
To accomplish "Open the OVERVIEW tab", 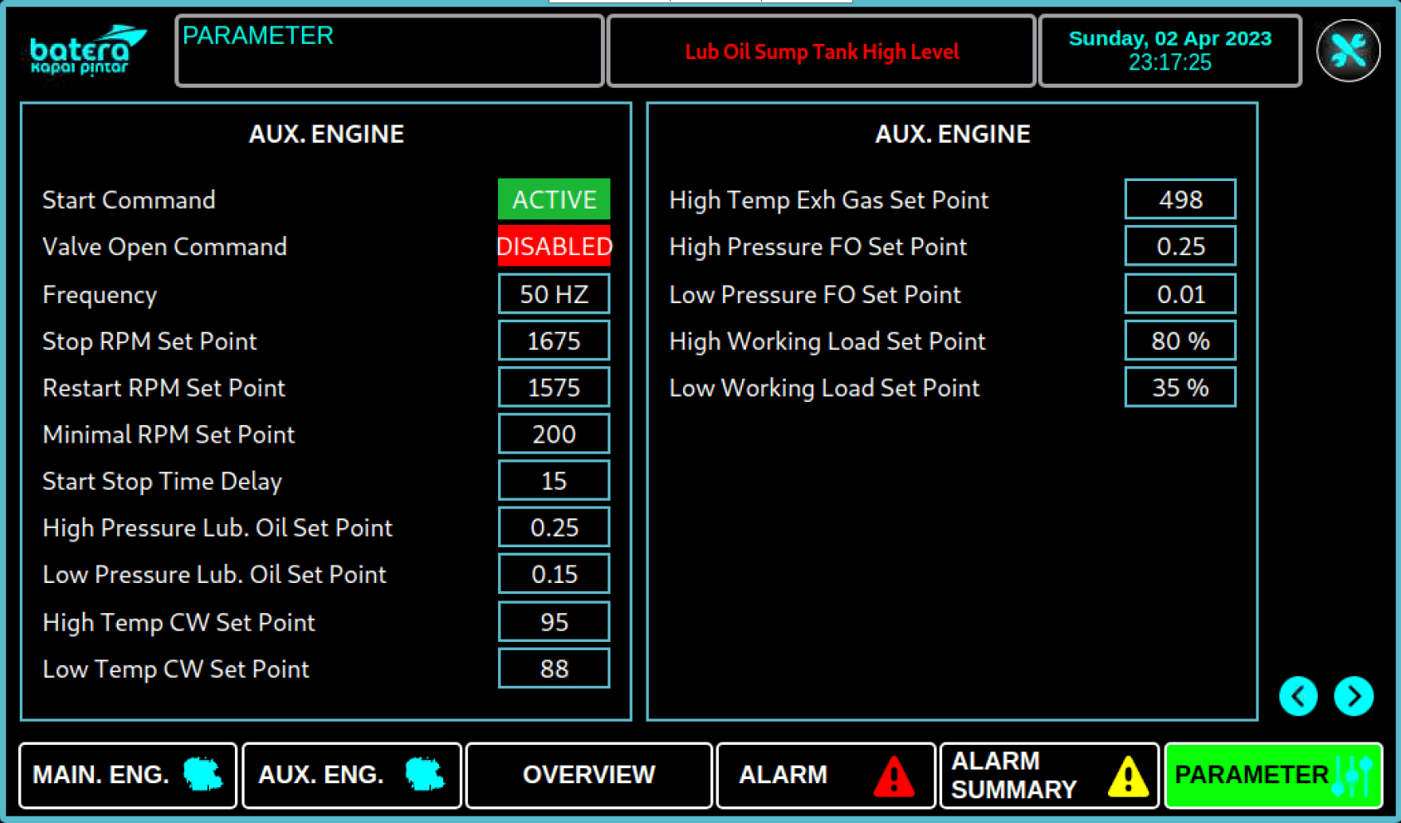I will pos(588,775).
